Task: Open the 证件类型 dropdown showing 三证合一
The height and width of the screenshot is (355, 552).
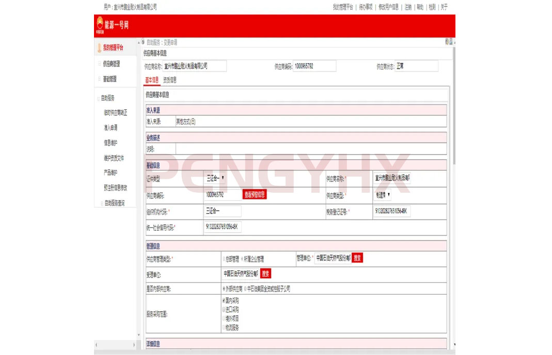Action: (215, 178)
